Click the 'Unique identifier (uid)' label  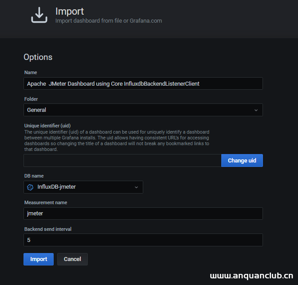point(47,126)
